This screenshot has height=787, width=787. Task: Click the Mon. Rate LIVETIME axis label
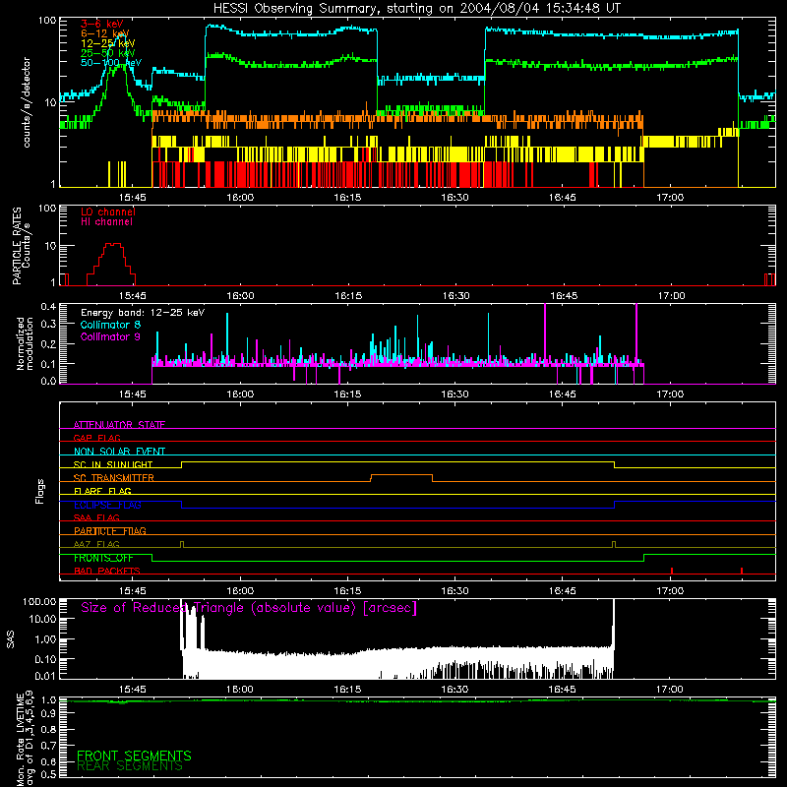tap(26, 739)
